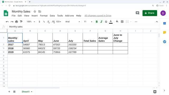
Task: Collapse side panel with bottom-right chevron
Action: (x=164, y=91)
